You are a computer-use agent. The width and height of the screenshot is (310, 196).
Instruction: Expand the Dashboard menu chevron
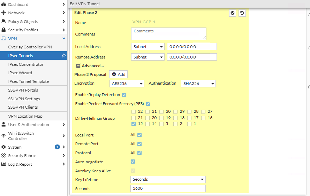pyautogui.click(x=64, y=4)
